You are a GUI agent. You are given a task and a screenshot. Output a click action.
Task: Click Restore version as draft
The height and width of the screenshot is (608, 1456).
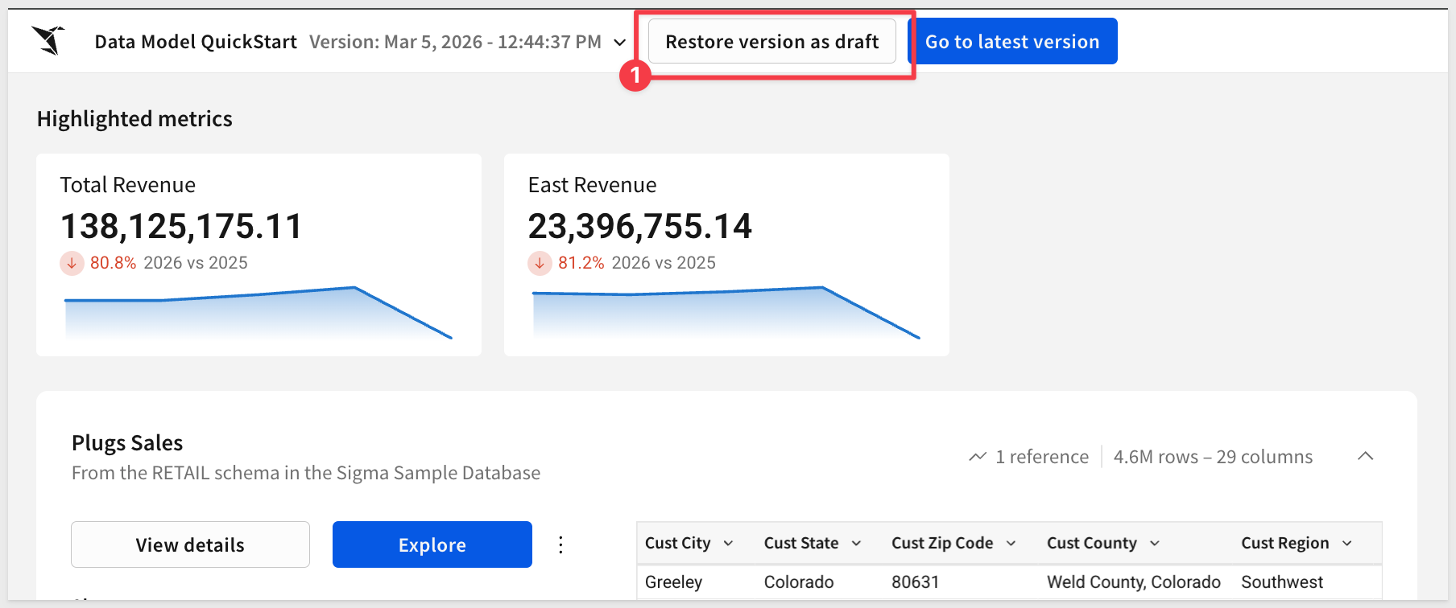pos(771,42)
